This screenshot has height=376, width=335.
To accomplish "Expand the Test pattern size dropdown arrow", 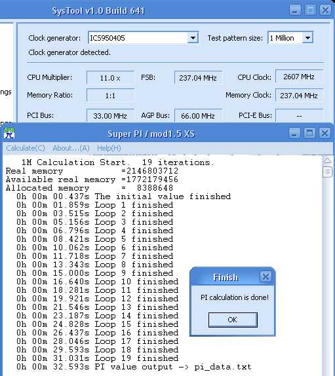I will click(x=307, y=38).
